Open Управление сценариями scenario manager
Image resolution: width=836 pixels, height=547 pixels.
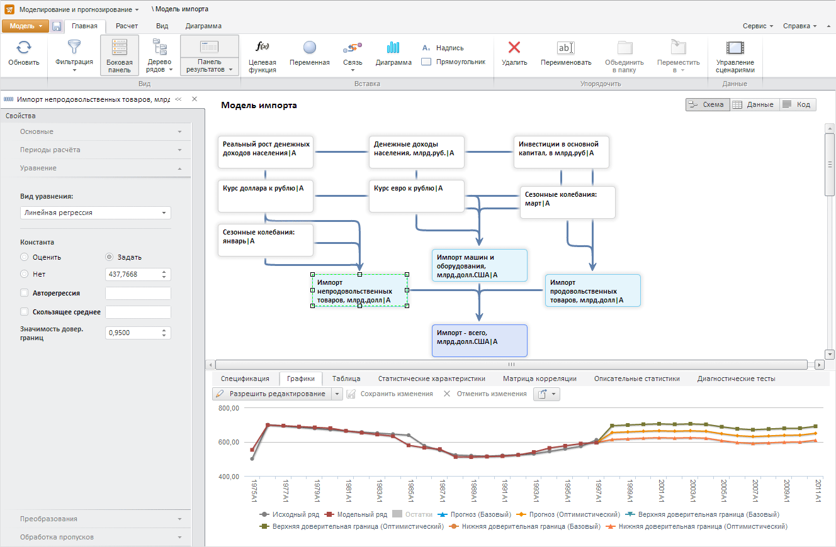click(x=735, y=48)
